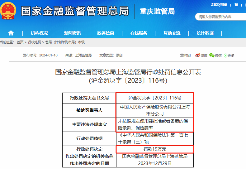Image resolution: width=246 pixels, height=169 pixels.
Task: Share to WeChat via 微信 icon
Action: pos(215,55)
